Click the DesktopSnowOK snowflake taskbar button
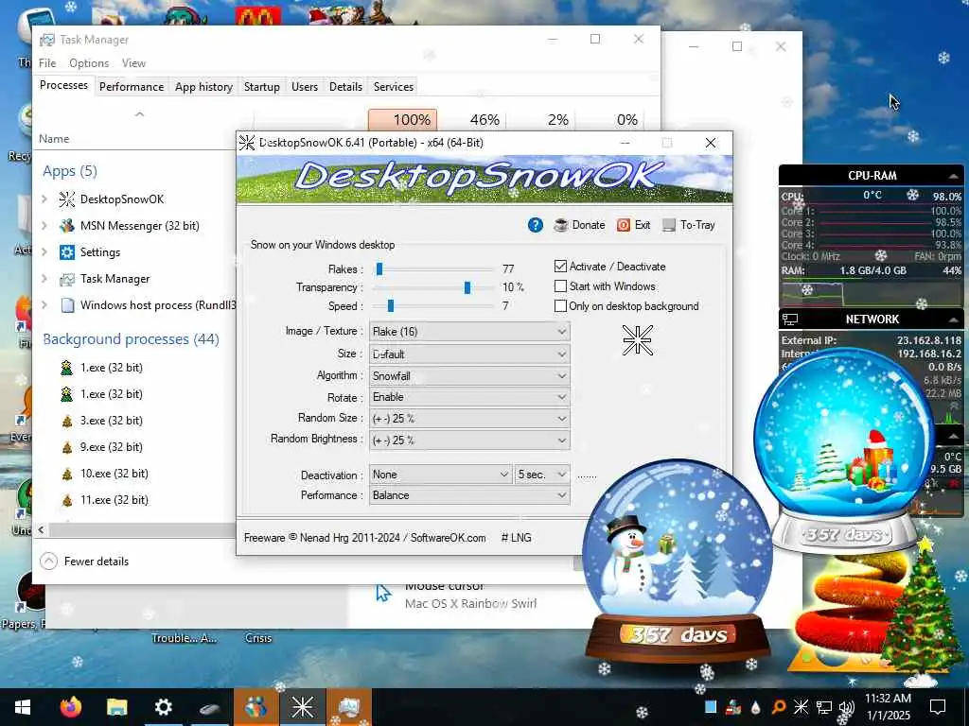Viewport: 969px width, 726px height. pyautogui.click(x=302, y=707)
